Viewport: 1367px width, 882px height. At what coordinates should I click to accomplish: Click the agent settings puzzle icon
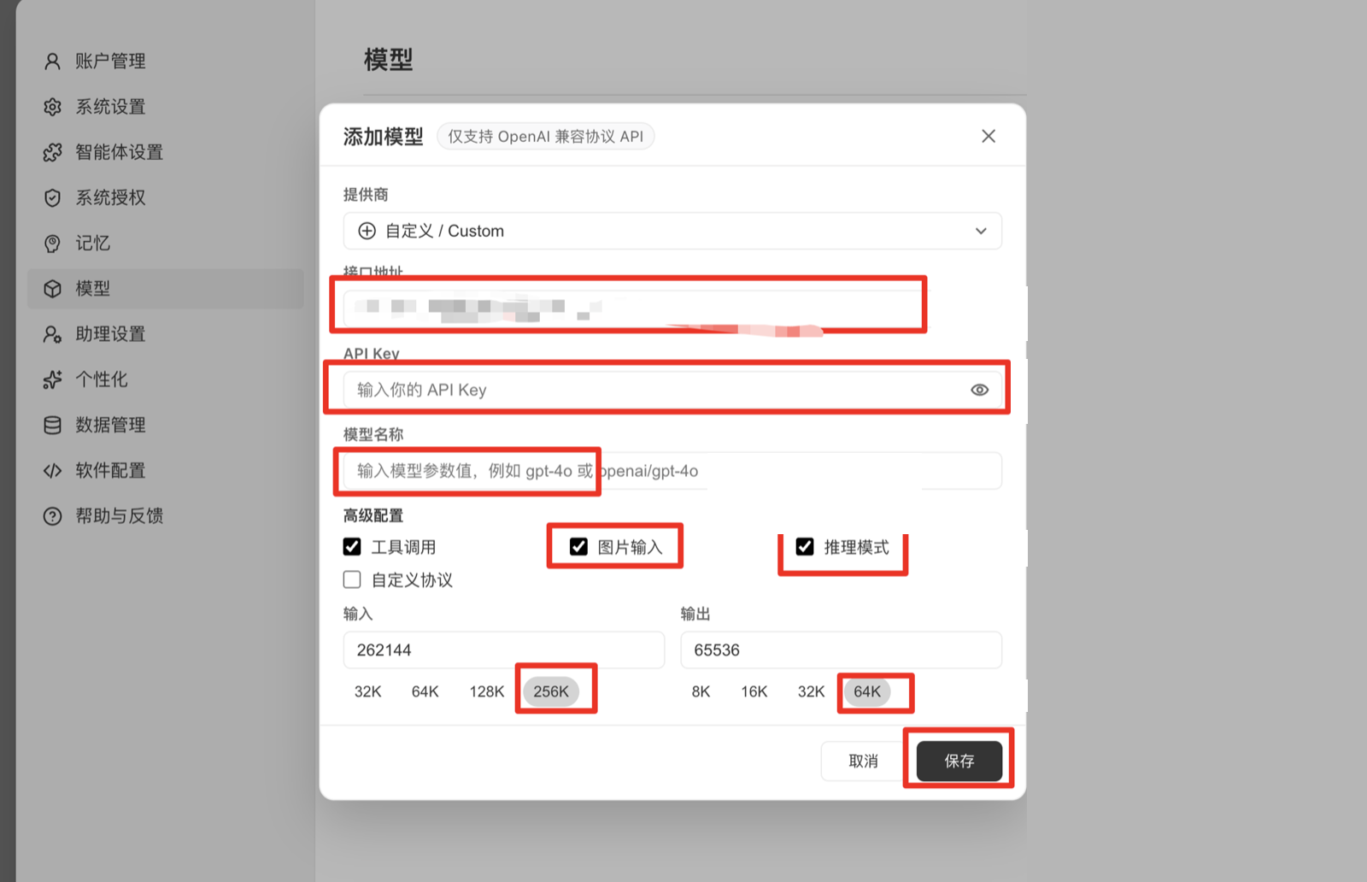pyautogui.click(x=52, y=152)
